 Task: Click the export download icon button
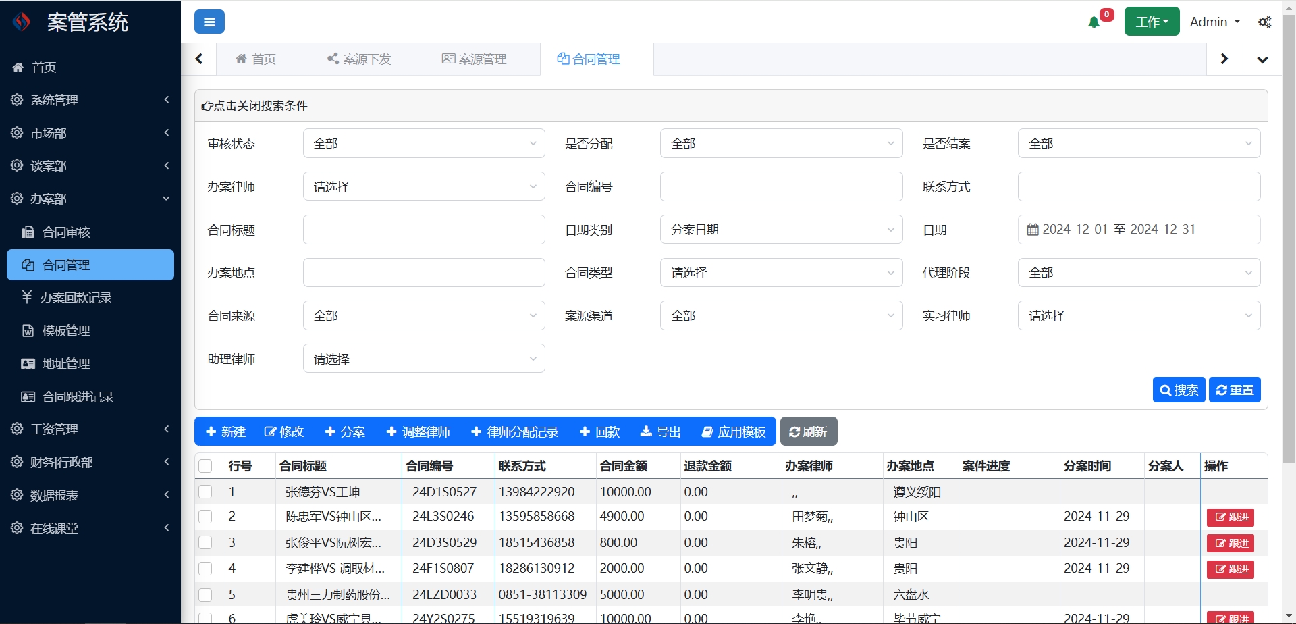pos(659,432)
